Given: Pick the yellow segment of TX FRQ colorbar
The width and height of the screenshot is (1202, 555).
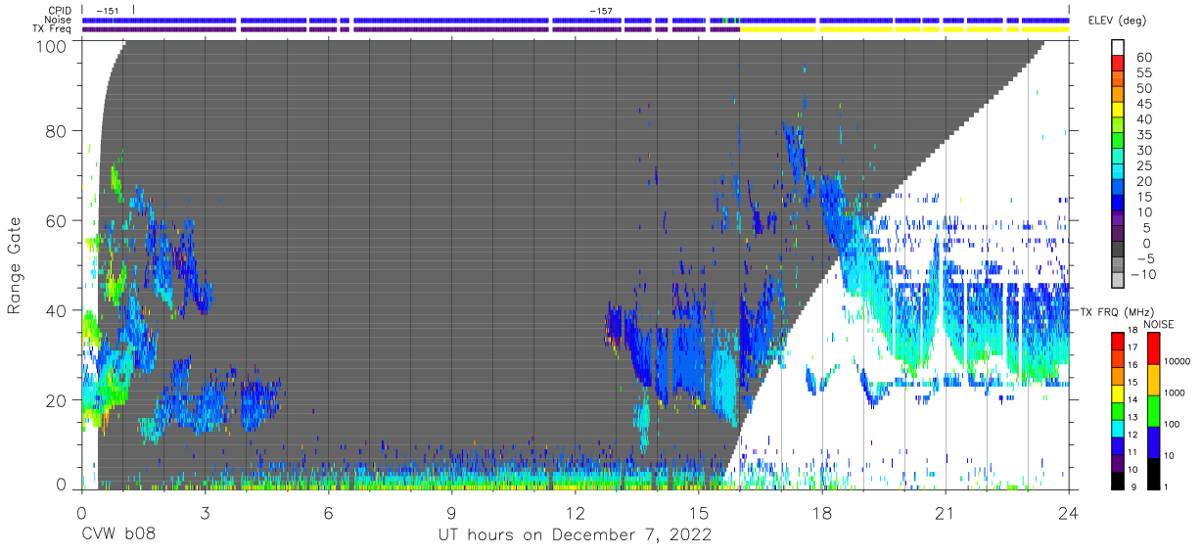Looking at the screenshot, I should [1119, 393].
